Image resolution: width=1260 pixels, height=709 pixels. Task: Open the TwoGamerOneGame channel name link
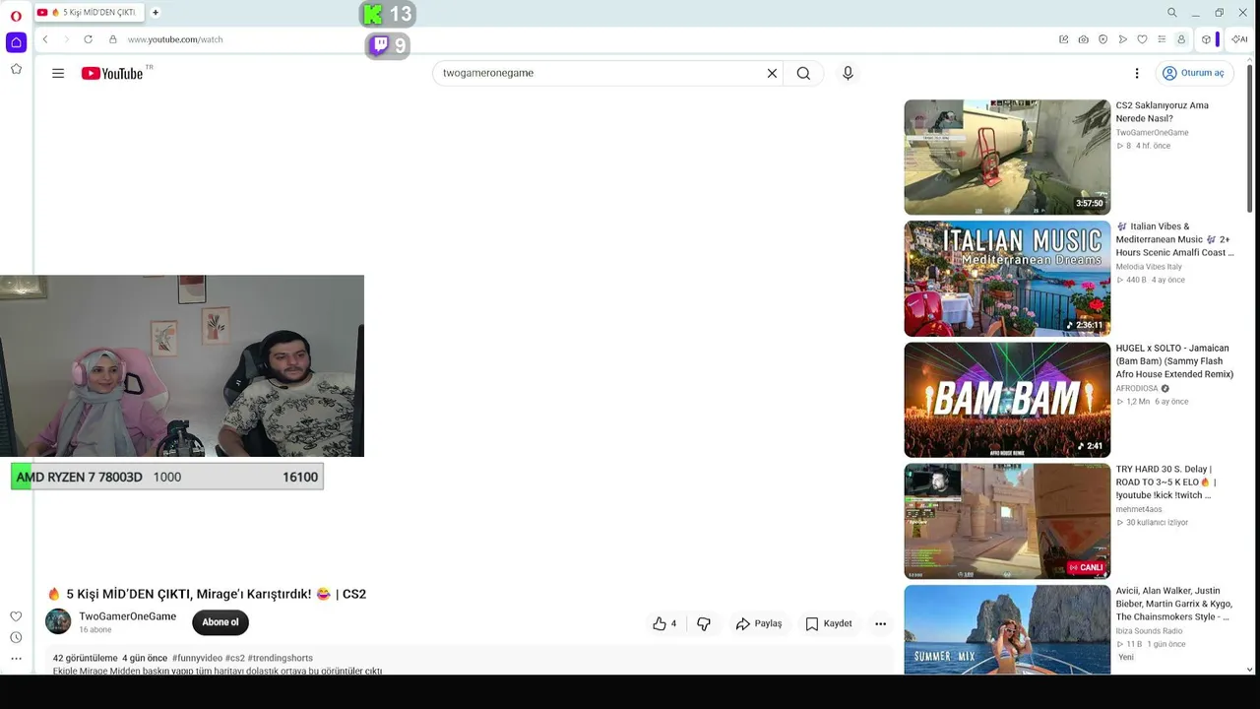(x=128, y=616)
